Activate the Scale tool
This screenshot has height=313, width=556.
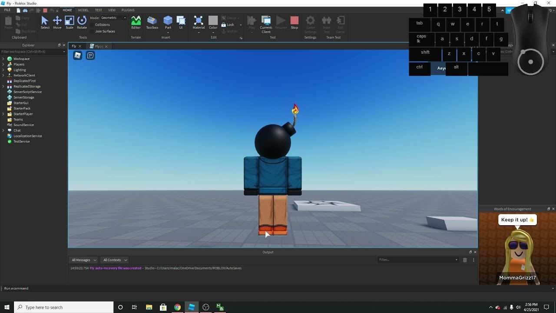click(69, 23)
